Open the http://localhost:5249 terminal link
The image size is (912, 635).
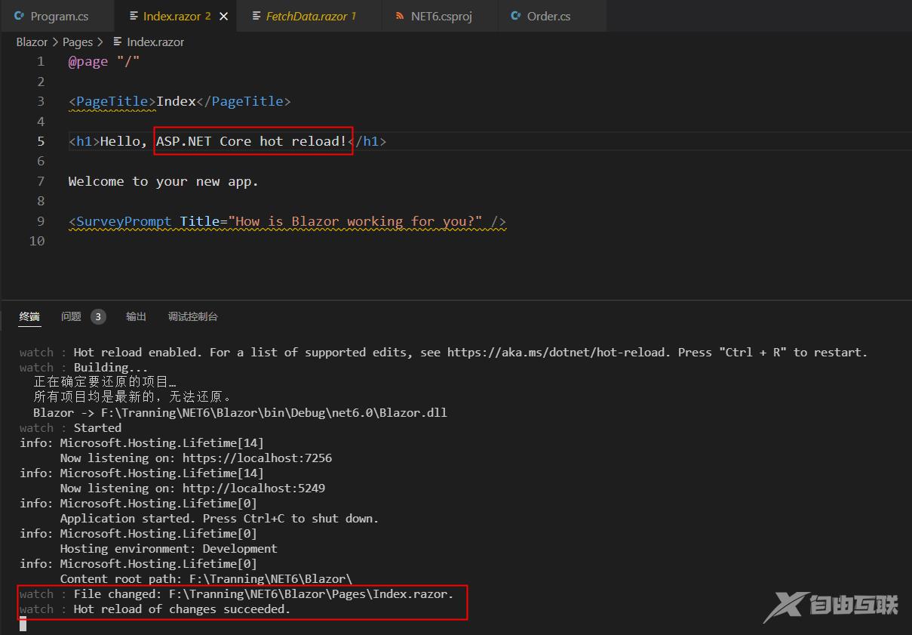(x=255, y=489)
